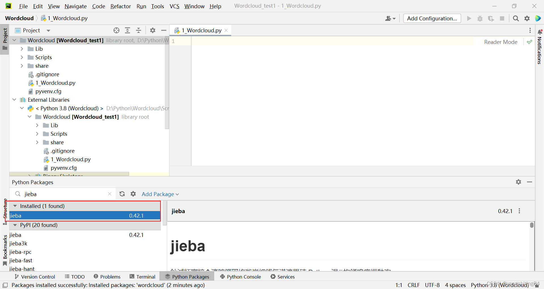Viewport: 544px width, 289px height.
Task: Start debugging with the bug icon
Action: point(480,18)
